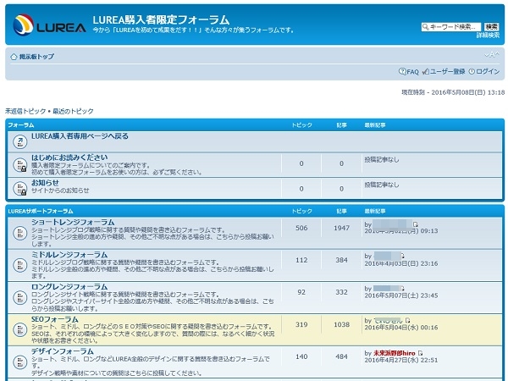
Task: Click post count 332
Action: 341,292
